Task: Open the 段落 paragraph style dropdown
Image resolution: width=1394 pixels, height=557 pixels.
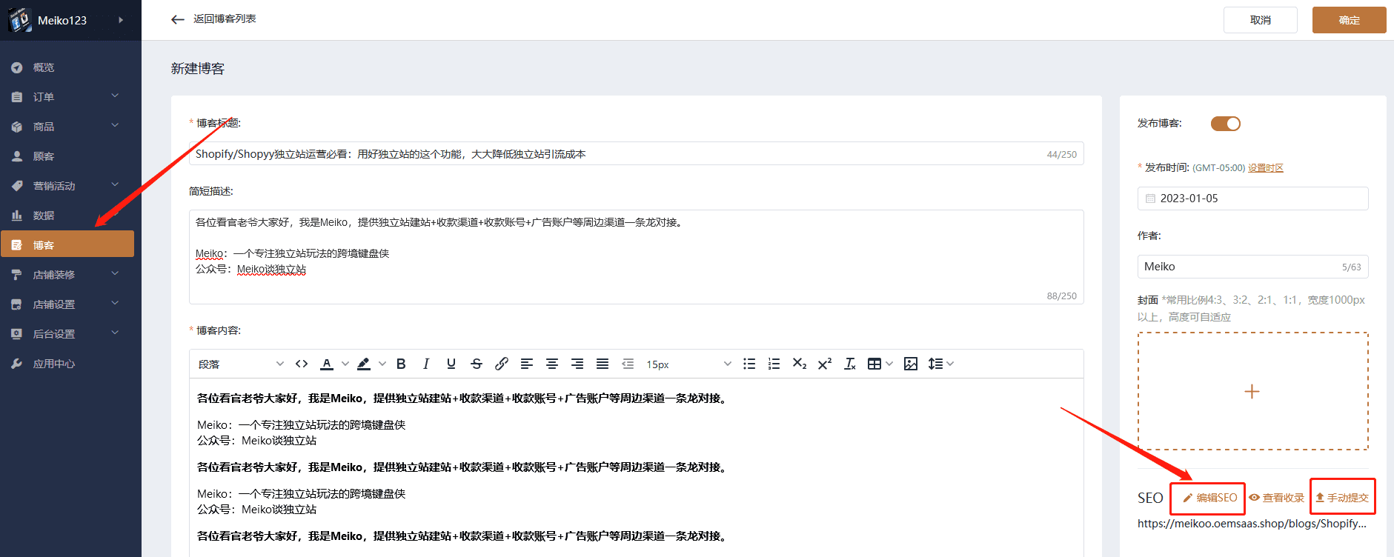Action: point(241,364)
